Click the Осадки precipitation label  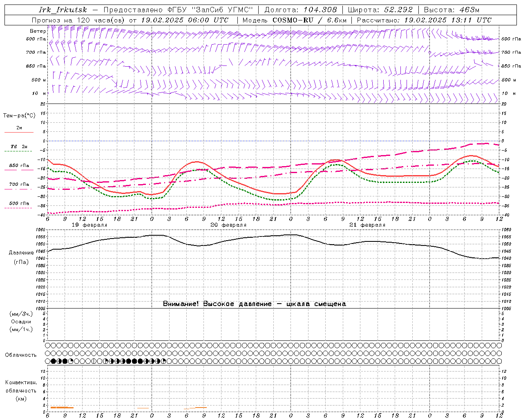tap(21, 322)
